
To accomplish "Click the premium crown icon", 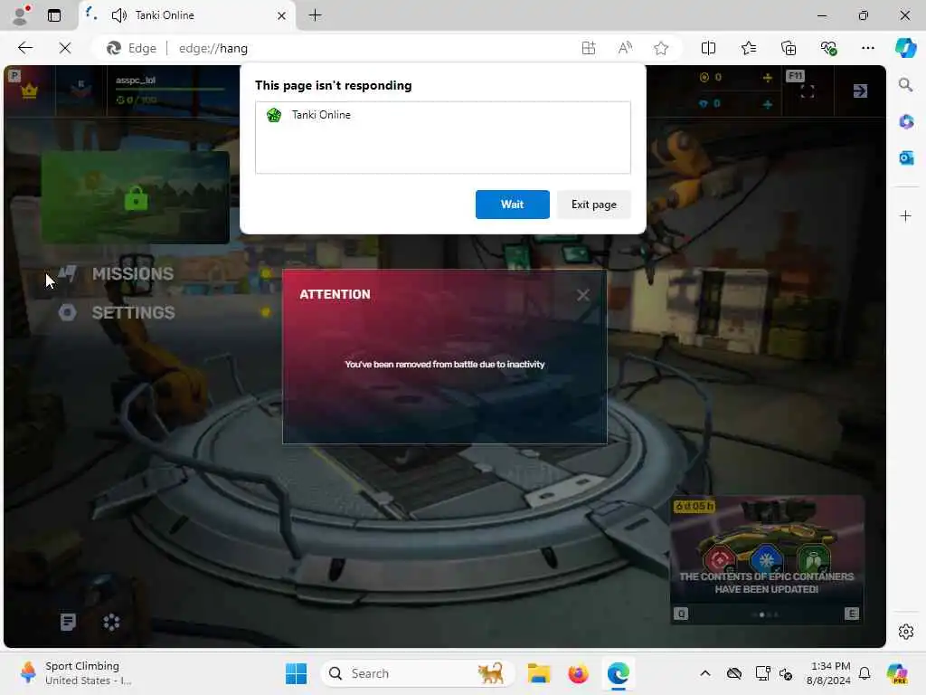I will point(30,91).
